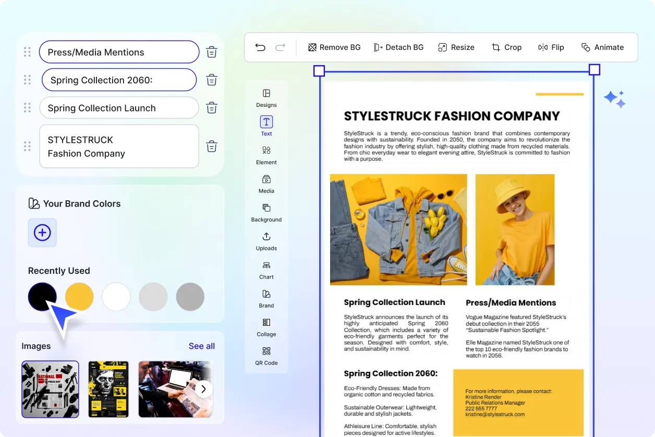Grab the drag handle for Spring Collection 2060
The image size is (655, 437).
(x=28, y=80)
